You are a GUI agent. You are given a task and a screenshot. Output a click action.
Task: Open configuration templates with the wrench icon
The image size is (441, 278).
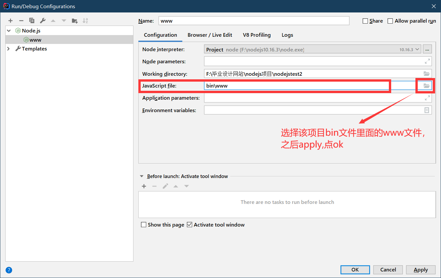click(42, 20)
